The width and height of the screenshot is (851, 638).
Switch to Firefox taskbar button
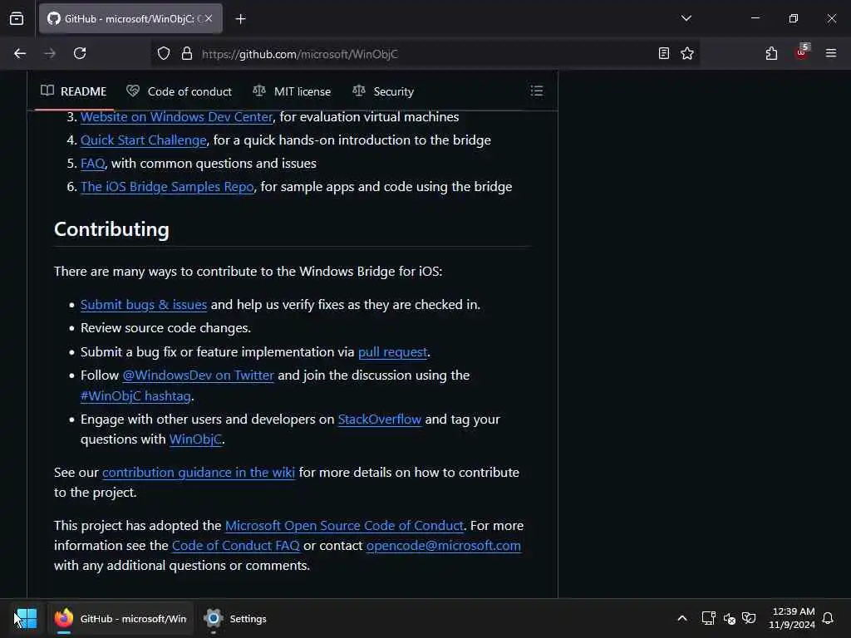[121, 618]
